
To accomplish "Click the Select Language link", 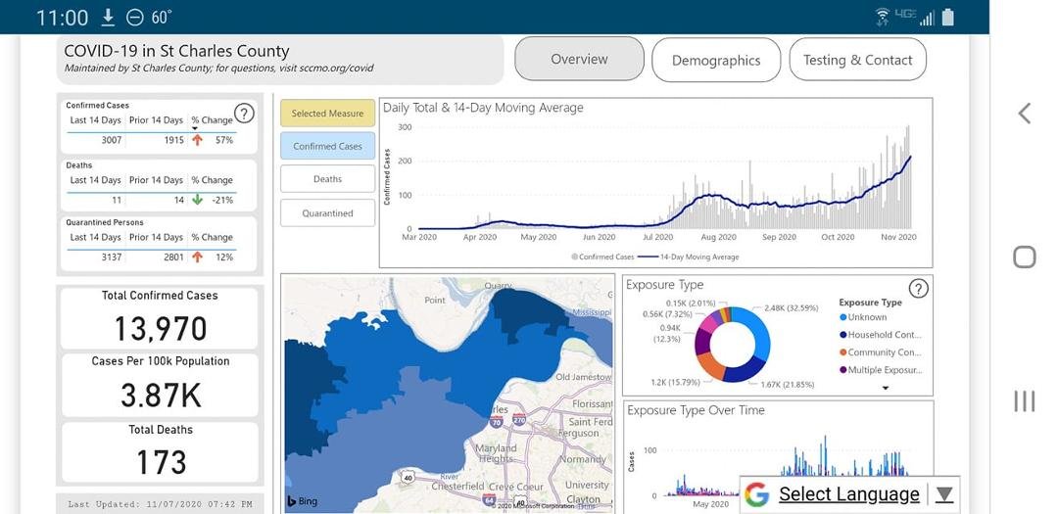I will point(848,494).
